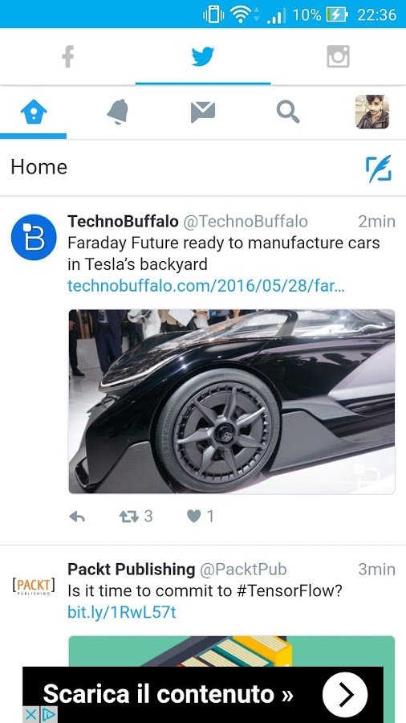406x723 pixels.
Task: Retweet the Faraday Future tweet
Action: coord(129,517)
